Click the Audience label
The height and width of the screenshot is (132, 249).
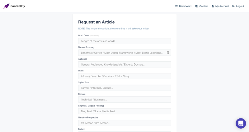(x=82, y=59)
